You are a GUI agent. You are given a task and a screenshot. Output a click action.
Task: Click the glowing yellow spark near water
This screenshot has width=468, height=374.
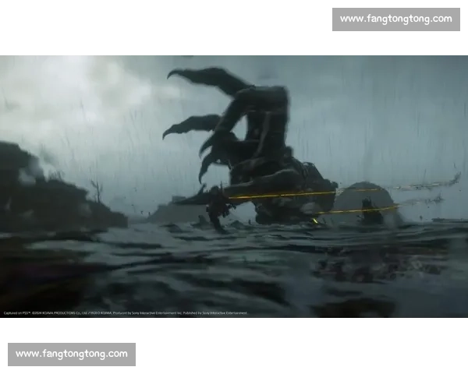pos(315,221)
